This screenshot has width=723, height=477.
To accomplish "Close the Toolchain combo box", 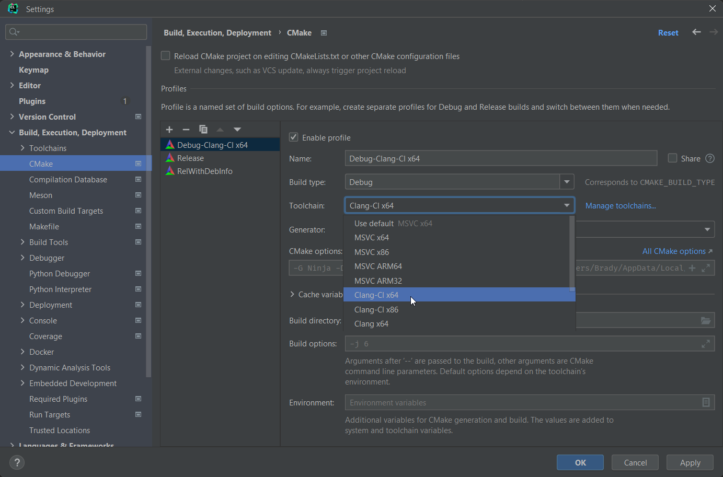I will pyautogui.click(x=567, y=205).
